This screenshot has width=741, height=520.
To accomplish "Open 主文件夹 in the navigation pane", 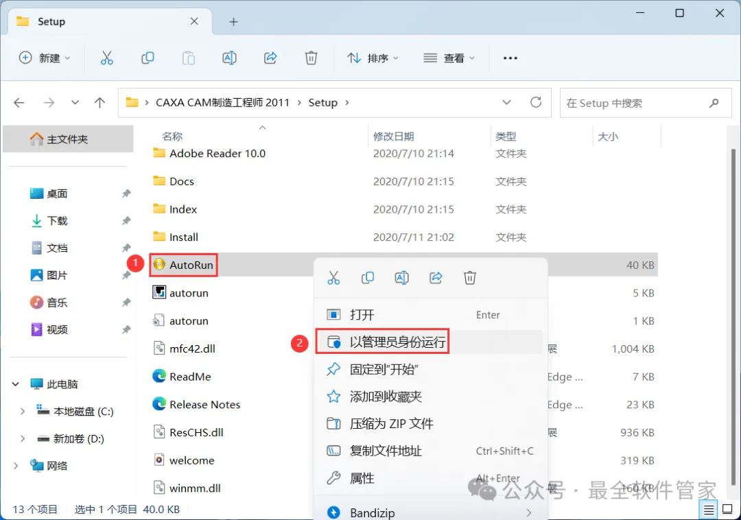I will coord(68,139).
